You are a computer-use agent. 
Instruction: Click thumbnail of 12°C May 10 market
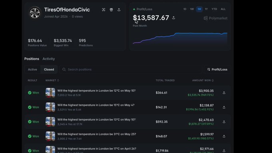(x=50, y=93)
